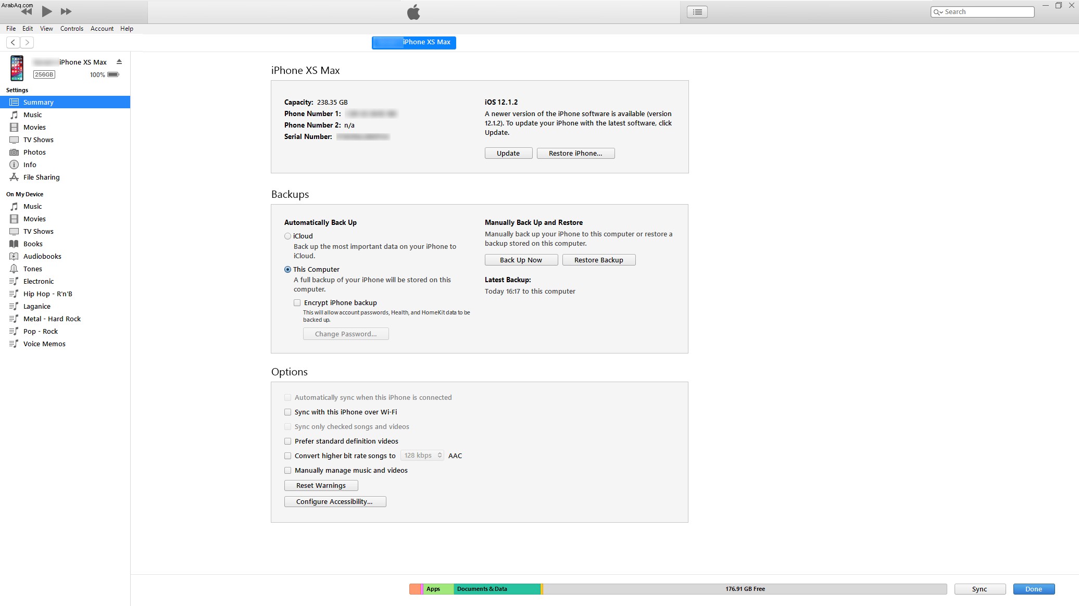1079x606 pixels.
Task: Select the iCloud backup radio button
Action: pyautogui.click(x=287, y=236)
